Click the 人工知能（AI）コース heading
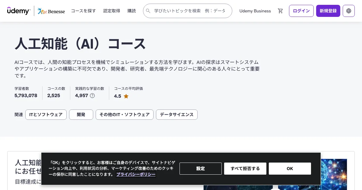Viewport: 362px width, 190px height. [x=80, y=44]
